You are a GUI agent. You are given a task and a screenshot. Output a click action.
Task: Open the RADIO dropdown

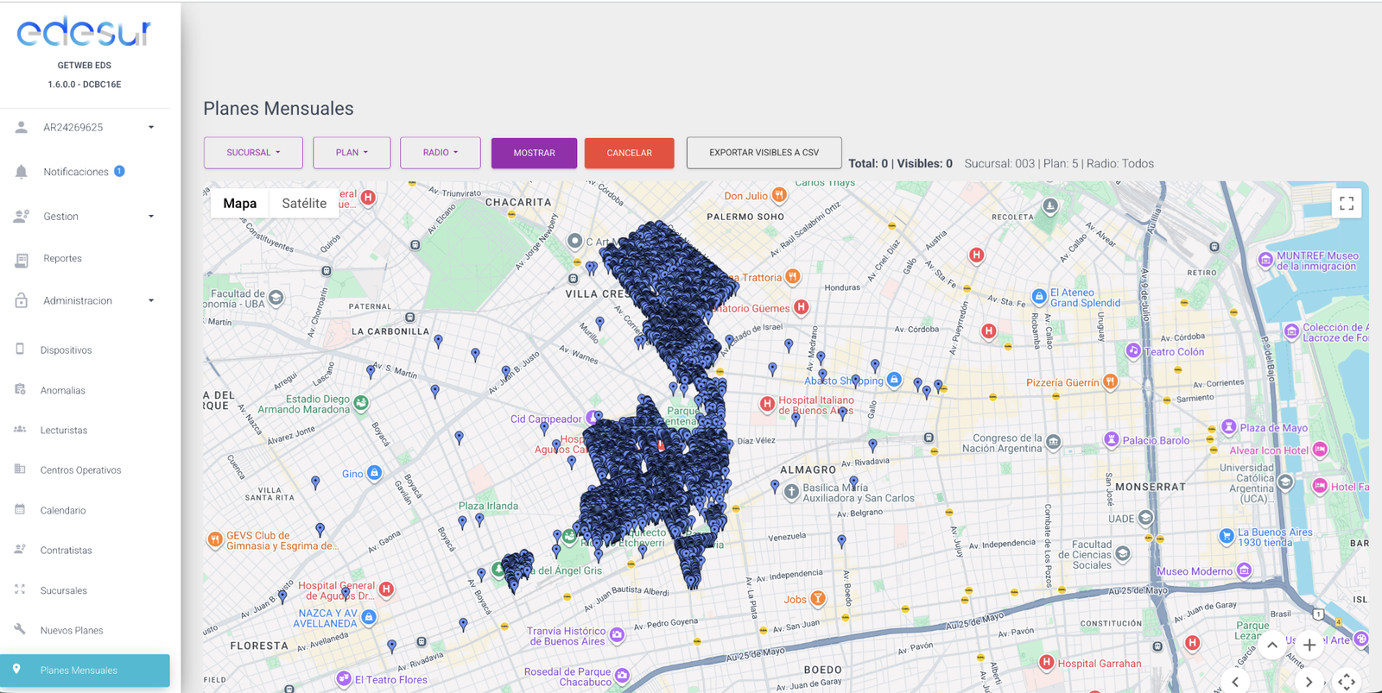441,153
